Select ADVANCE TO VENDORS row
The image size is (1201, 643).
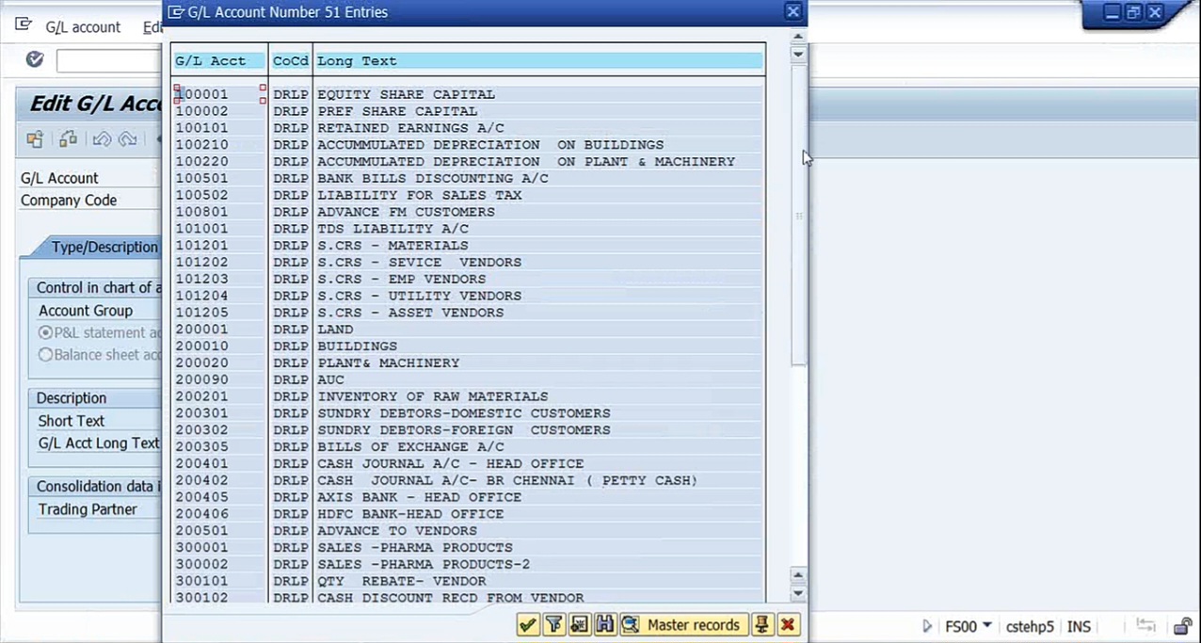point(468,531)
